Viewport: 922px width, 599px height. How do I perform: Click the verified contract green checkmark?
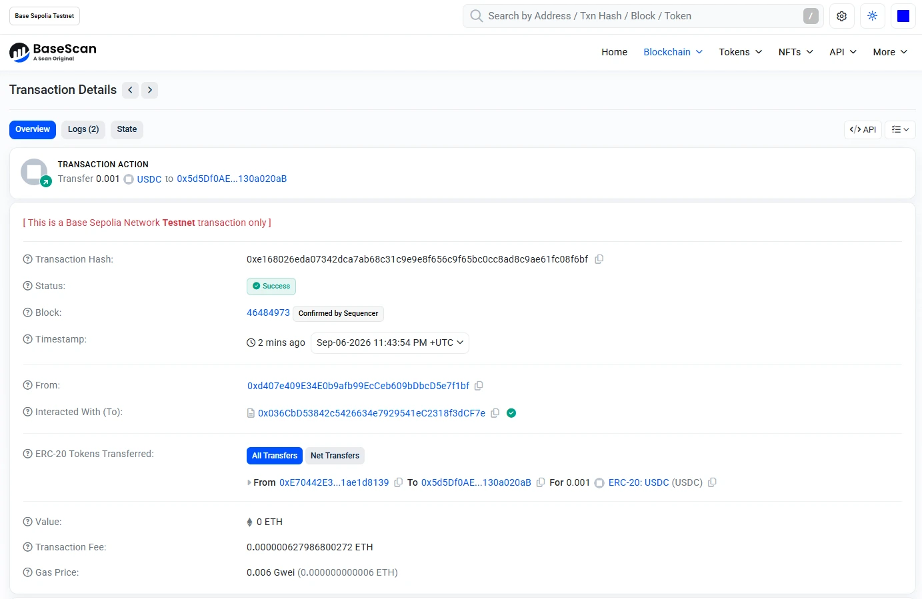pos(511,413)
